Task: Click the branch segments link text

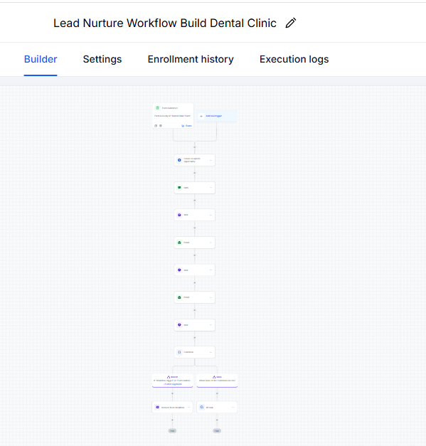Action: [x=173, y=384]
